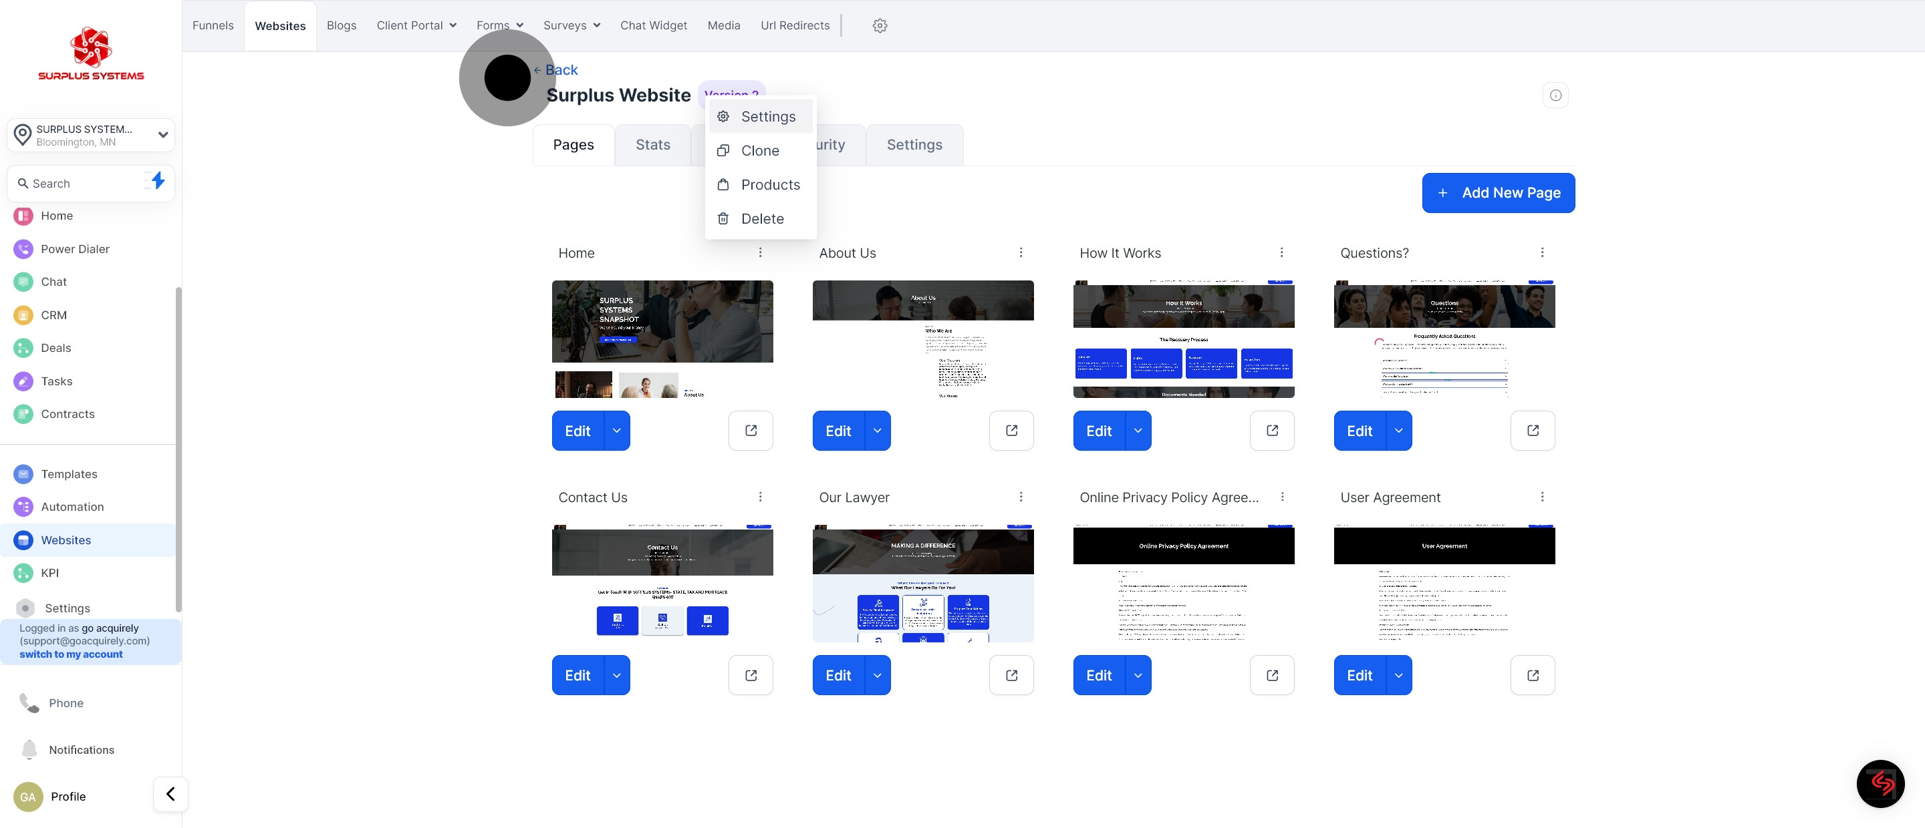Click the Add New Page button

[x=1497, y=192]
